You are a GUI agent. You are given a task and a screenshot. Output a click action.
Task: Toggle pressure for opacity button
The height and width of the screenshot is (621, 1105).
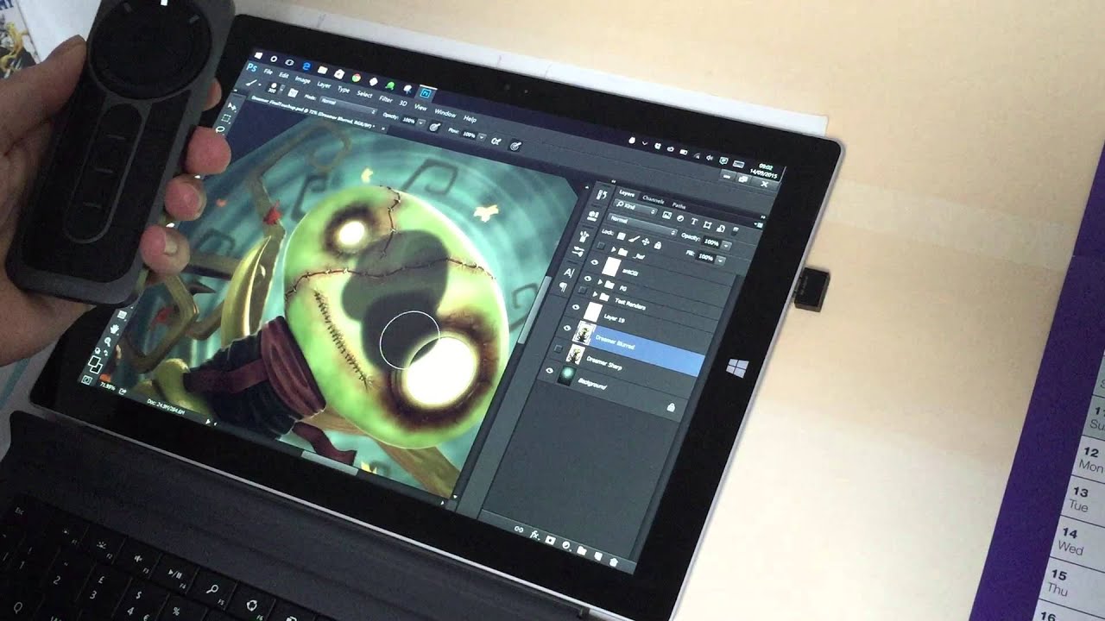pyautogui.click(x=434, y=127)
